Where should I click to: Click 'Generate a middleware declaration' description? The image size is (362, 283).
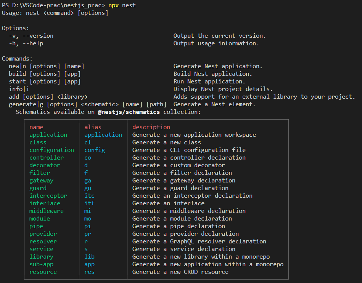click(189, 211)
